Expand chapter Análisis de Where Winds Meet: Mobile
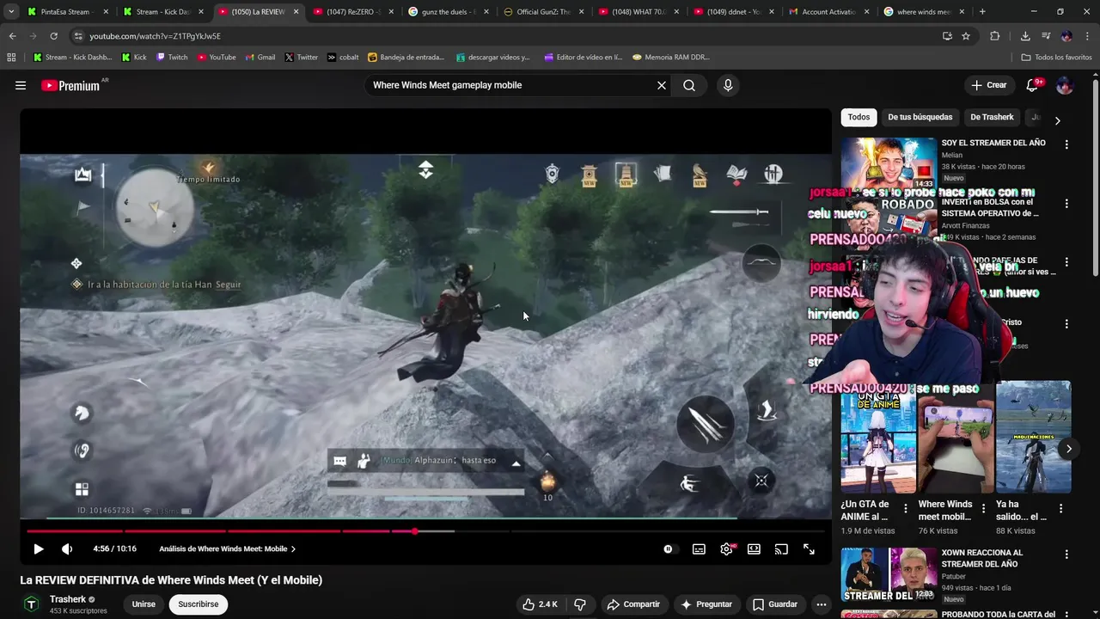Image resolution: width=1100 pixels, height=619 pixels. click(227, 549)
